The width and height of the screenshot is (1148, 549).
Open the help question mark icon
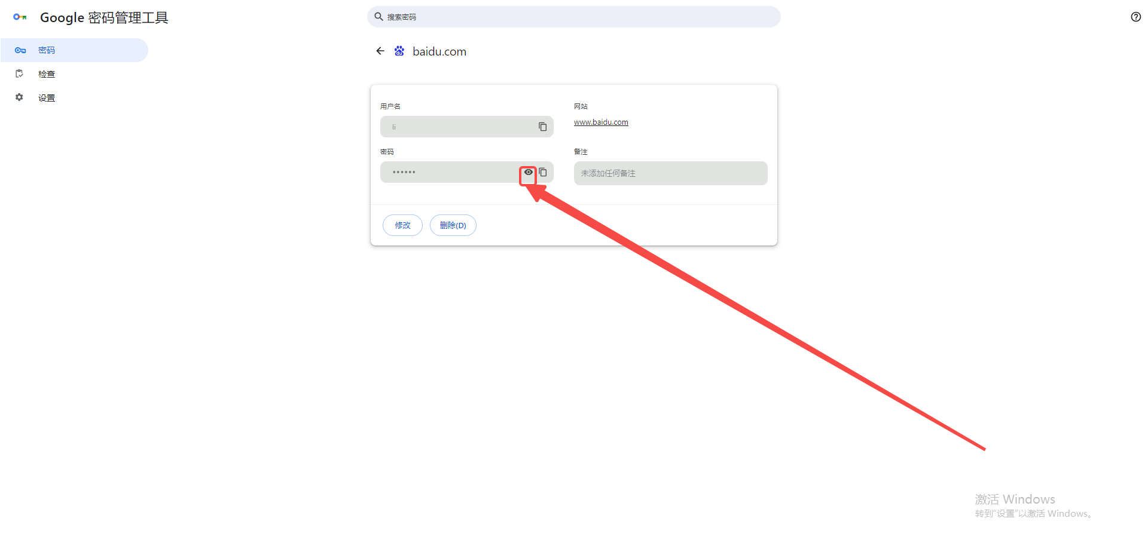click(1135, 17)
